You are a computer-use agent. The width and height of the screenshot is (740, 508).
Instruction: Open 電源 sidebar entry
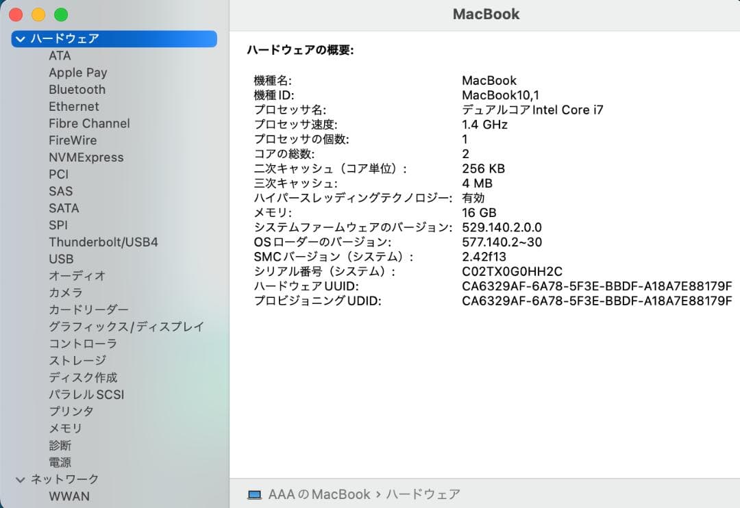pyautogui.click(x=60, y=463)
